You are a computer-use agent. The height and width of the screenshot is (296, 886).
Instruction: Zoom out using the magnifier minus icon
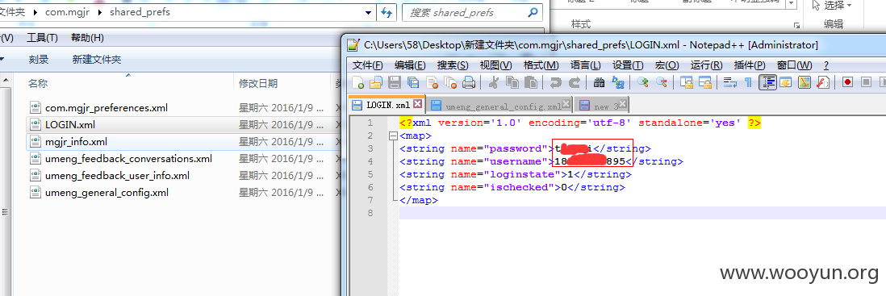click(x=661, y=83)
